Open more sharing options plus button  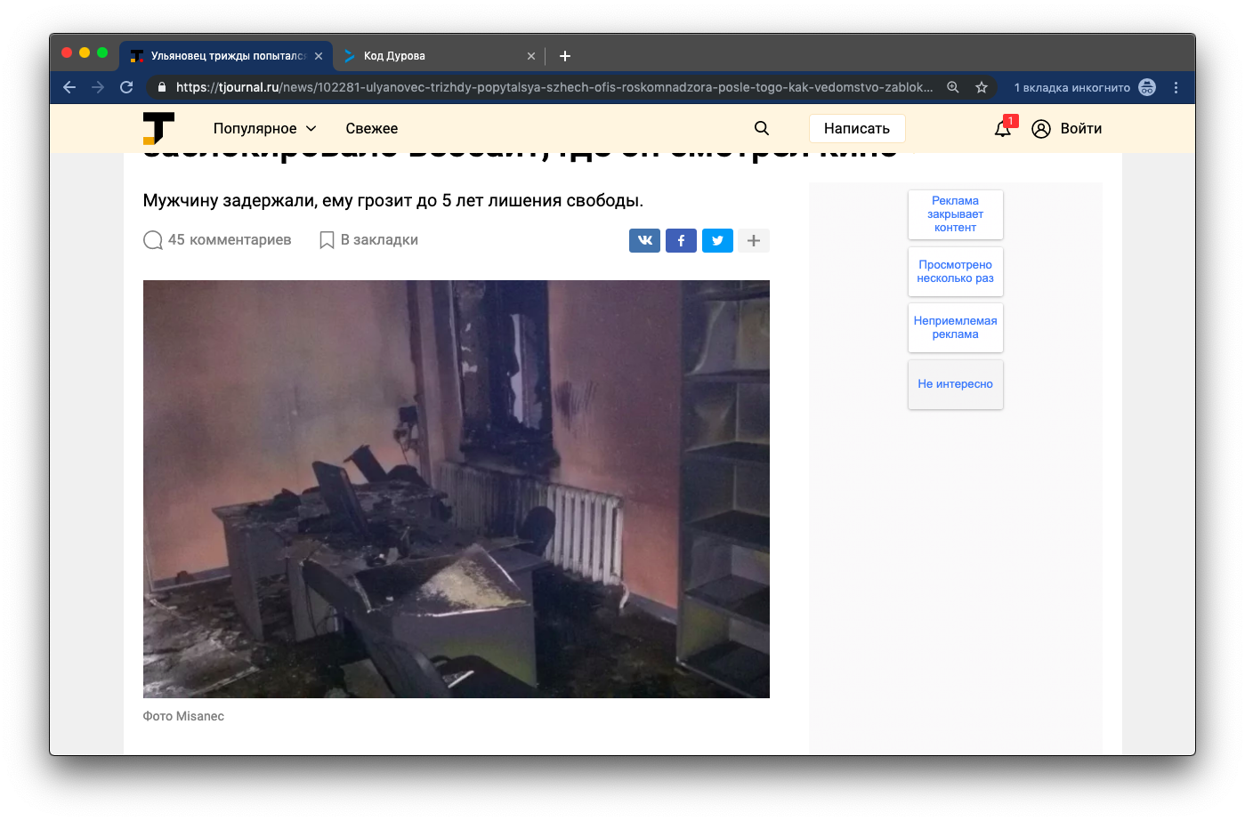[x=754, y=240]
